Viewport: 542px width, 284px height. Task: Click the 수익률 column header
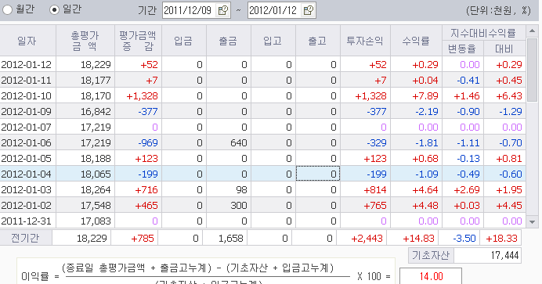click(x=416, y=41)
